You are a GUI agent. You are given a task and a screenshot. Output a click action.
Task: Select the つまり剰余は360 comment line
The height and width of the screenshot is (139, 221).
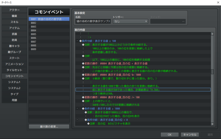[143, 94]
